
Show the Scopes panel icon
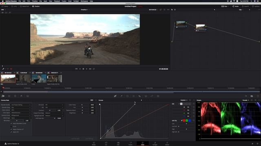coord(252,96)
